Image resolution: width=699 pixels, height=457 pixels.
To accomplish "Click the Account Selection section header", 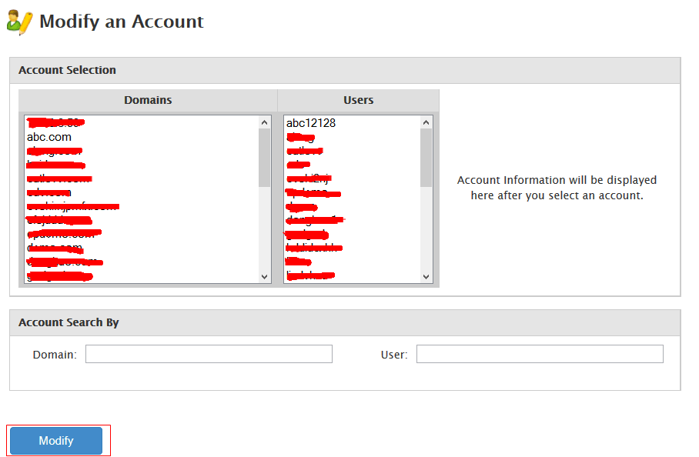I will click(68, 70).
